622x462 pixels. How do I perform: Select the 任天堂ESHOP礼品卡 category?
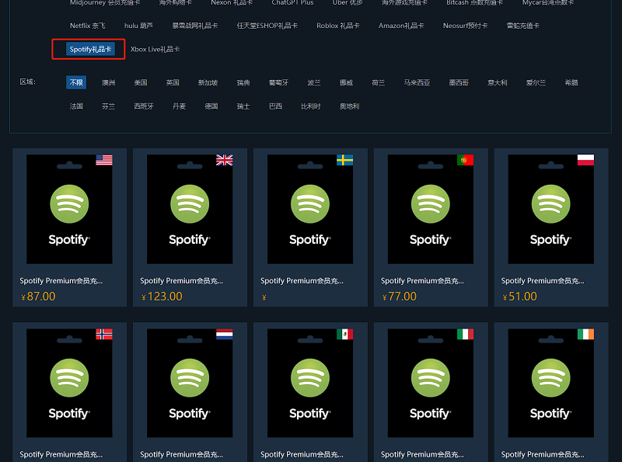[x=267, y=26]
